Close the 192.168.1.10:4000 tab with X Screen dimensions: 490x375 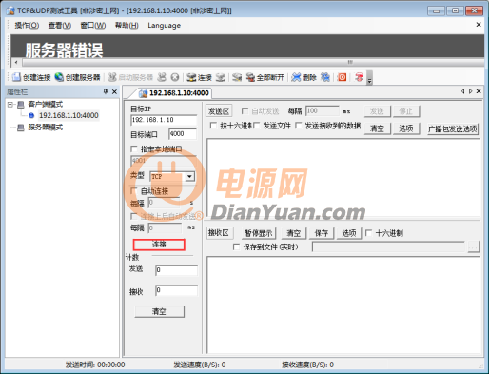tap(479, 91)
